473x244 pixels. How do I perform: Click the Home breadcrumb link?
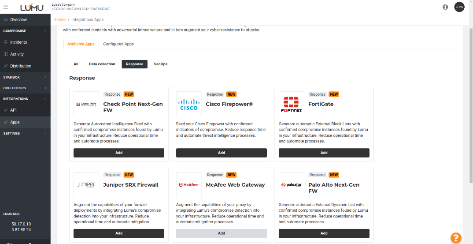coord(60,19)
